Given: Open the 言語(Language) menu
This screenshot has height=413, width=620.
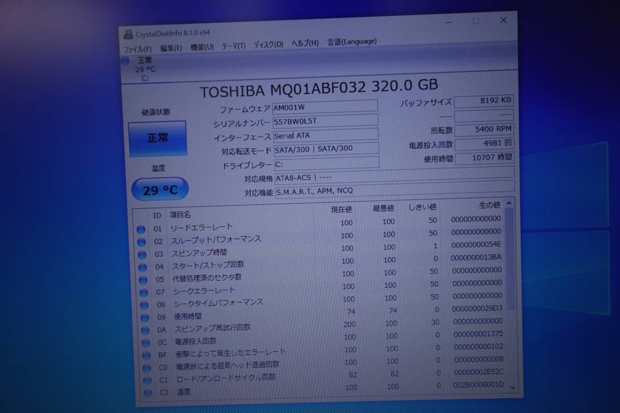Looking at the screenshot, I should [352, 42].
